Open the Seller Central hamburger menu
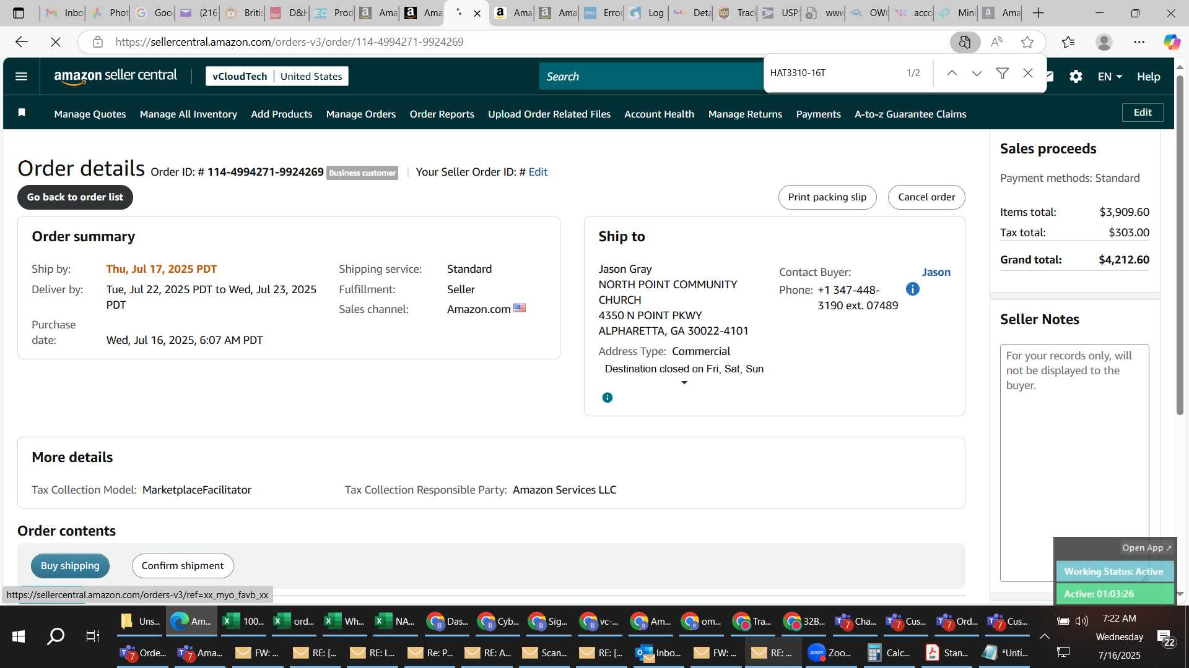The width and height of the screenshot is (1189, 668). tap(21, 77)
